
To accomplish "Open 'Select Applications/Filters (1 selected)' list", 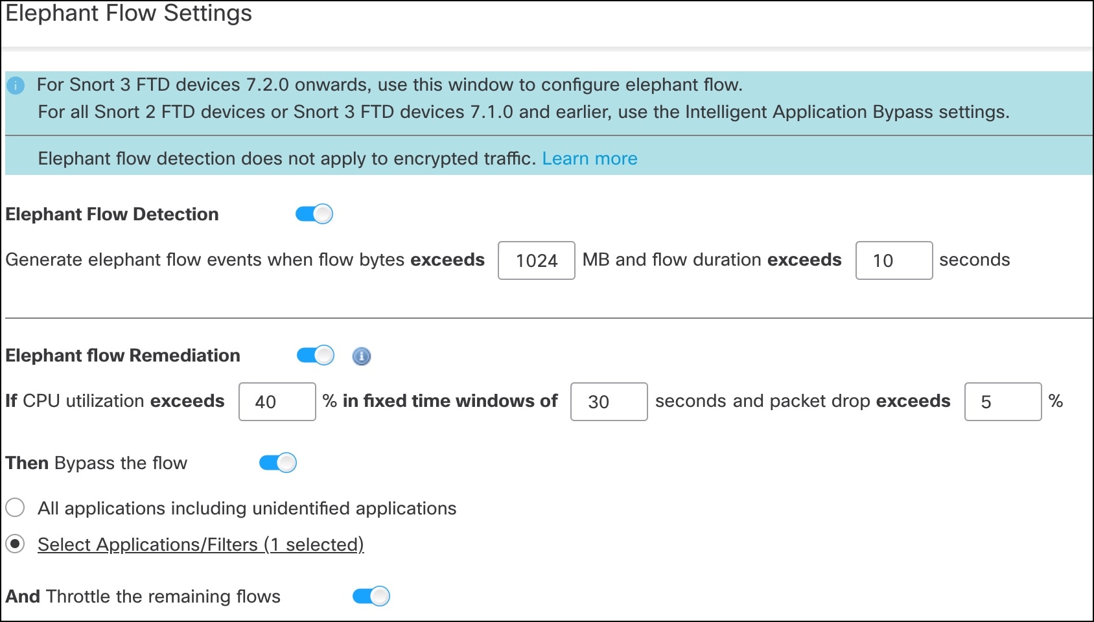I will (x=201, y=544).
